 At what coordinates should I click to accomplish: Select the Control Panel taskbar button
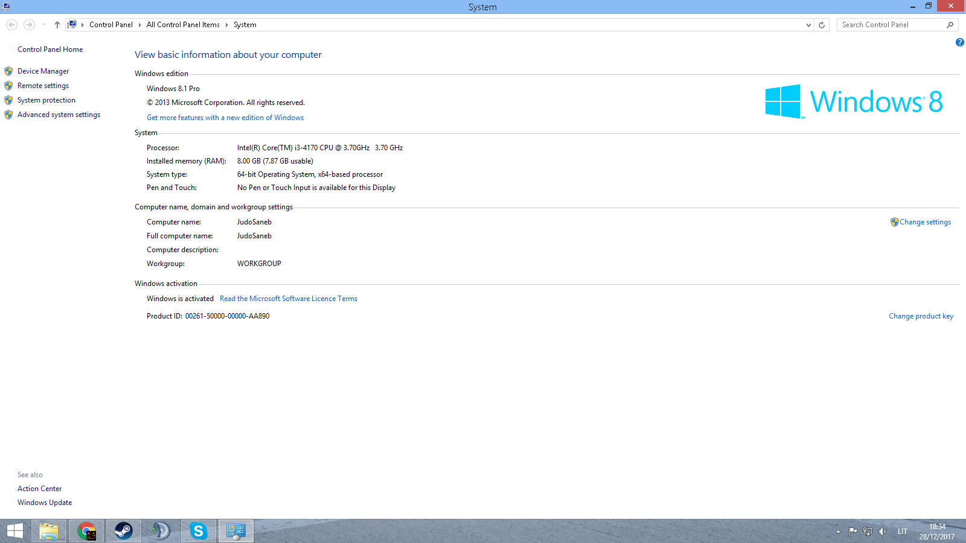235,531
